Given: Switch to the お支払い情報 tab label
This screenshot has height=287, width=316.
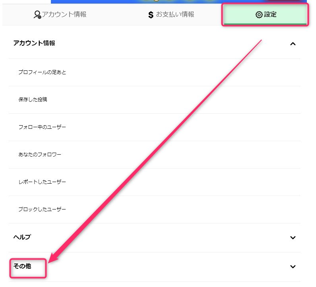Looking at the screenshot, I should coord(175,15).
